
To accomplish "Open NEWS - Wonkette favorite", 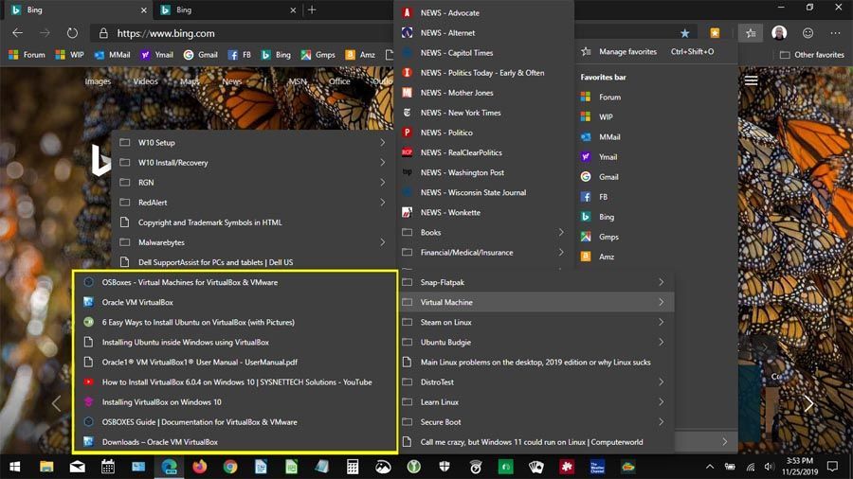I will pyautogui.click(x=485, y=212).
